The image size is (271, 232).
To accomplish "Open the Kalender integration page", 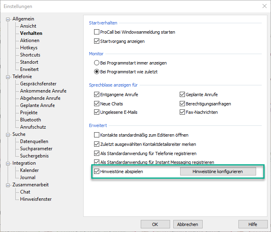I will (29, 170).
